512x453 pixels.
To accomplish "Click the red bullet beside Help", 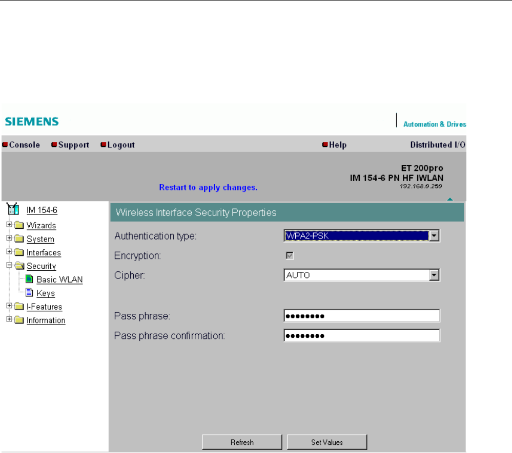I will point(325,144).
